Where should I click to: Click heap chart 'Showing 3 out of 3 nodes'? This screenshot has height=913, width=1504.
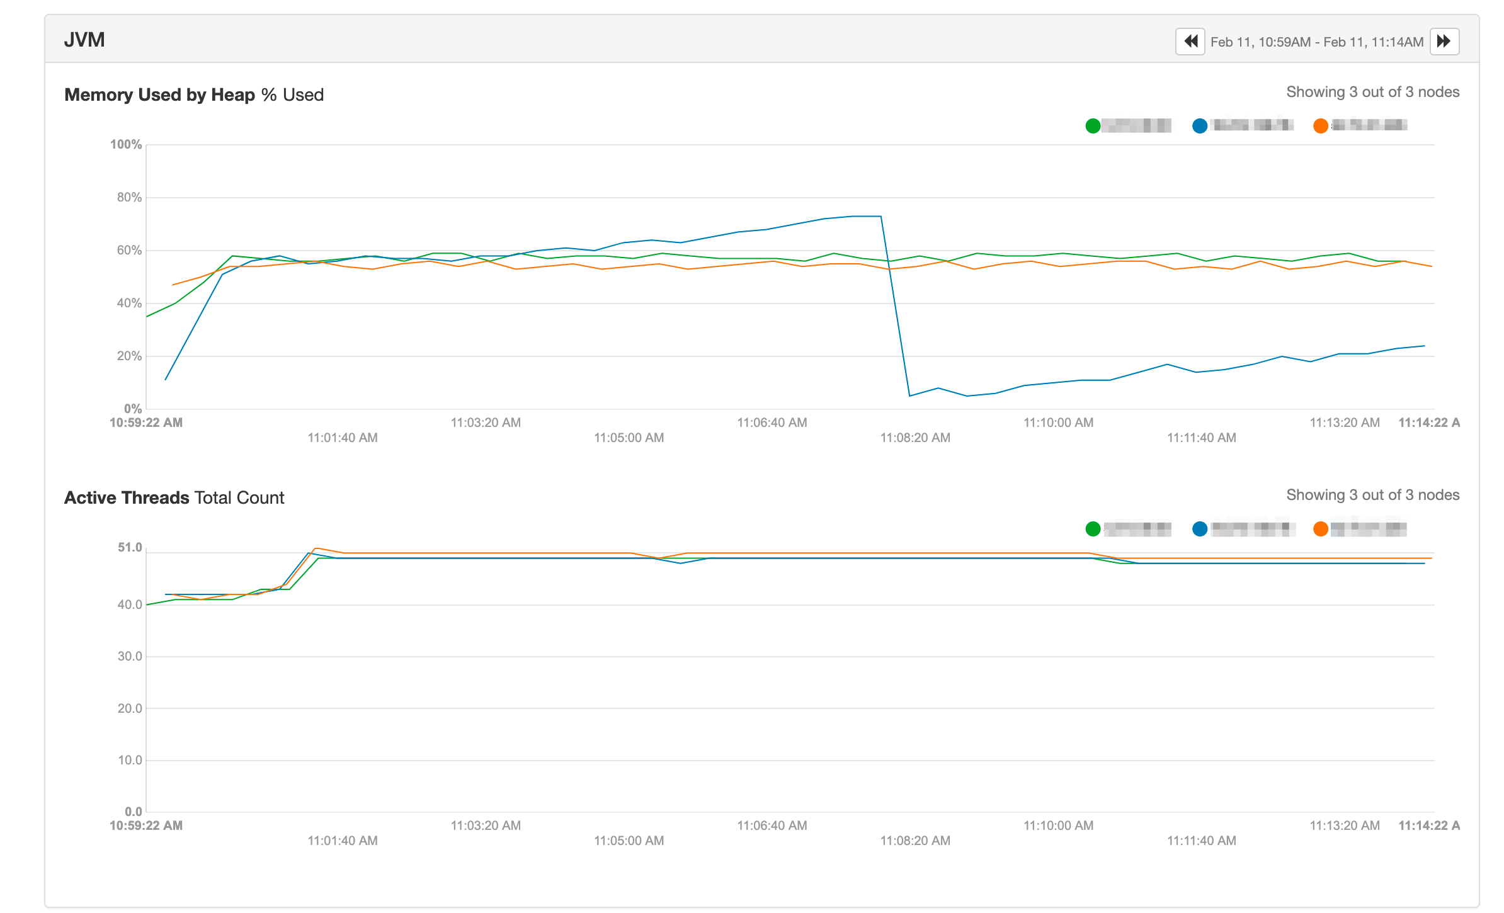pos(1372,92)
